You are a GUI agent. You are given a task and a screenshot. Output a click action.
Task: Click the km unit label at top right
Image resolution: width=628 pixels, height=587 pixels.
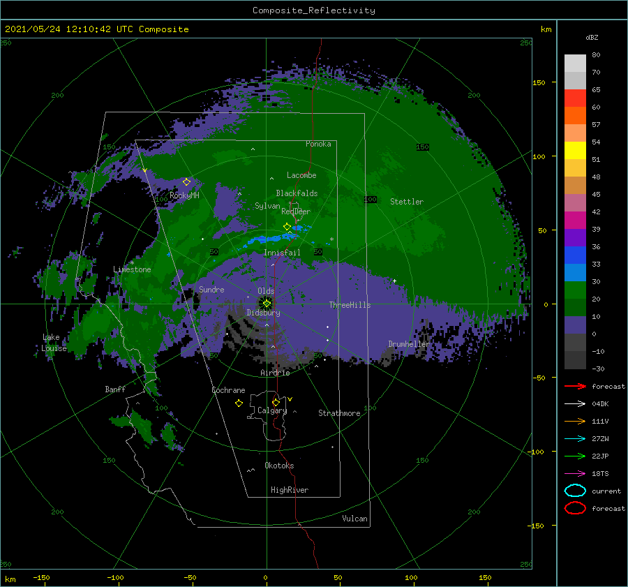tap(546, 29)
